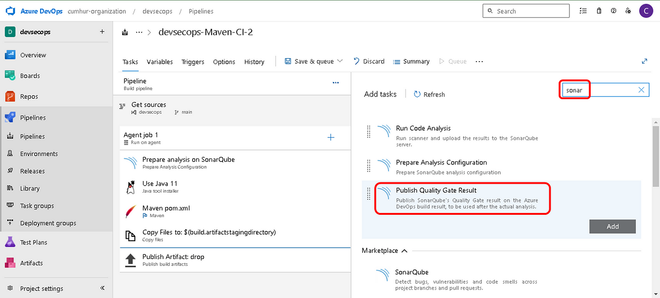Click the Save & queue button

[309, 61]
